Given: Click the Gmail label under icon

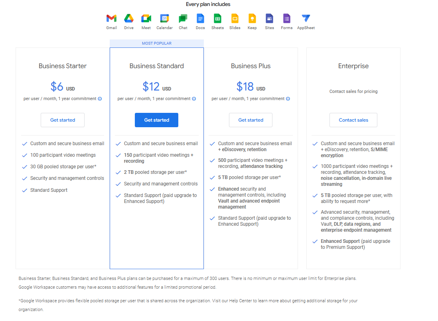Looking at the screenshot, I should pos(111,28).
